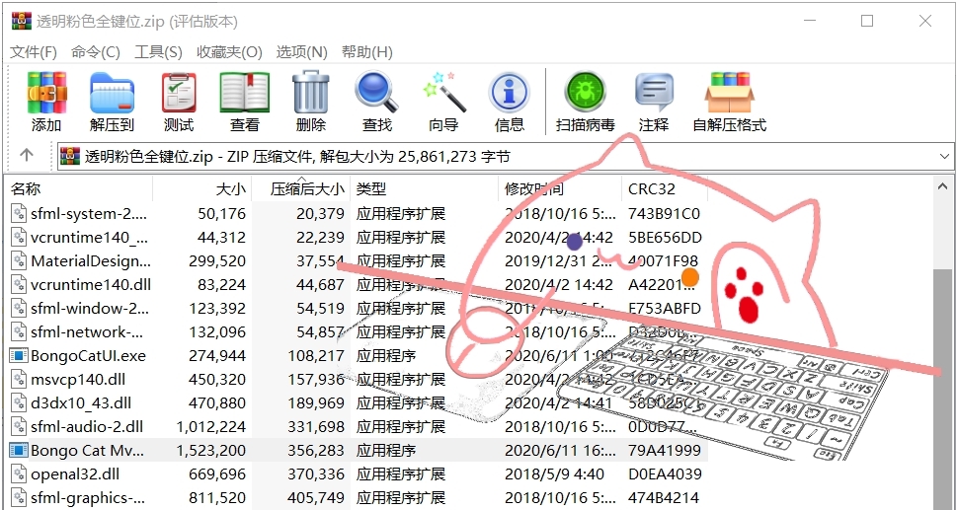The image size is (958, 510).
Task: Sort by 类型 column header
Action: coord(424,189)
